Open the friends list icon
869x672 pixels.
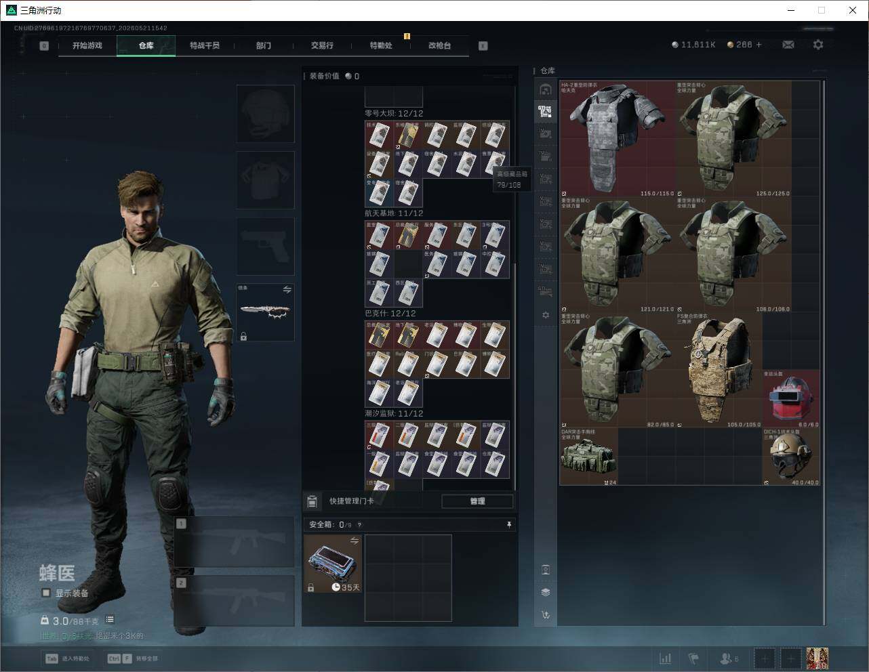729,658
